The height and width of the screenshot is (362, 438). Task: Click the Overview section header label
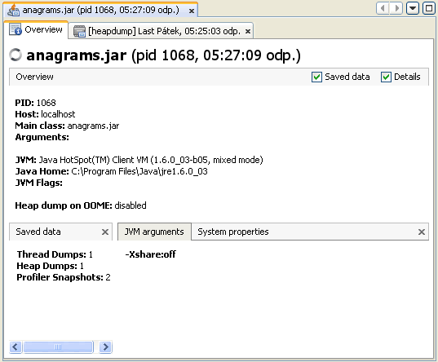[34, 77]
